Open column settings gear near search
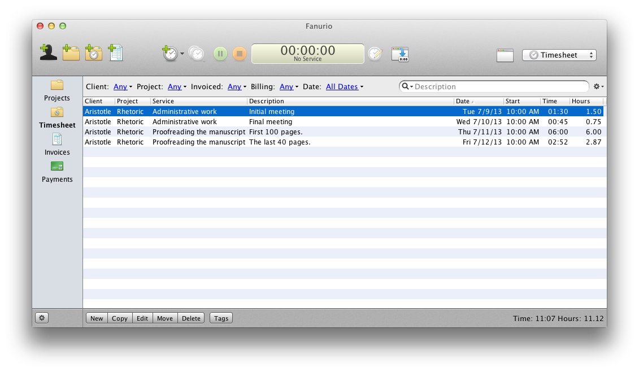 point(598,86)
